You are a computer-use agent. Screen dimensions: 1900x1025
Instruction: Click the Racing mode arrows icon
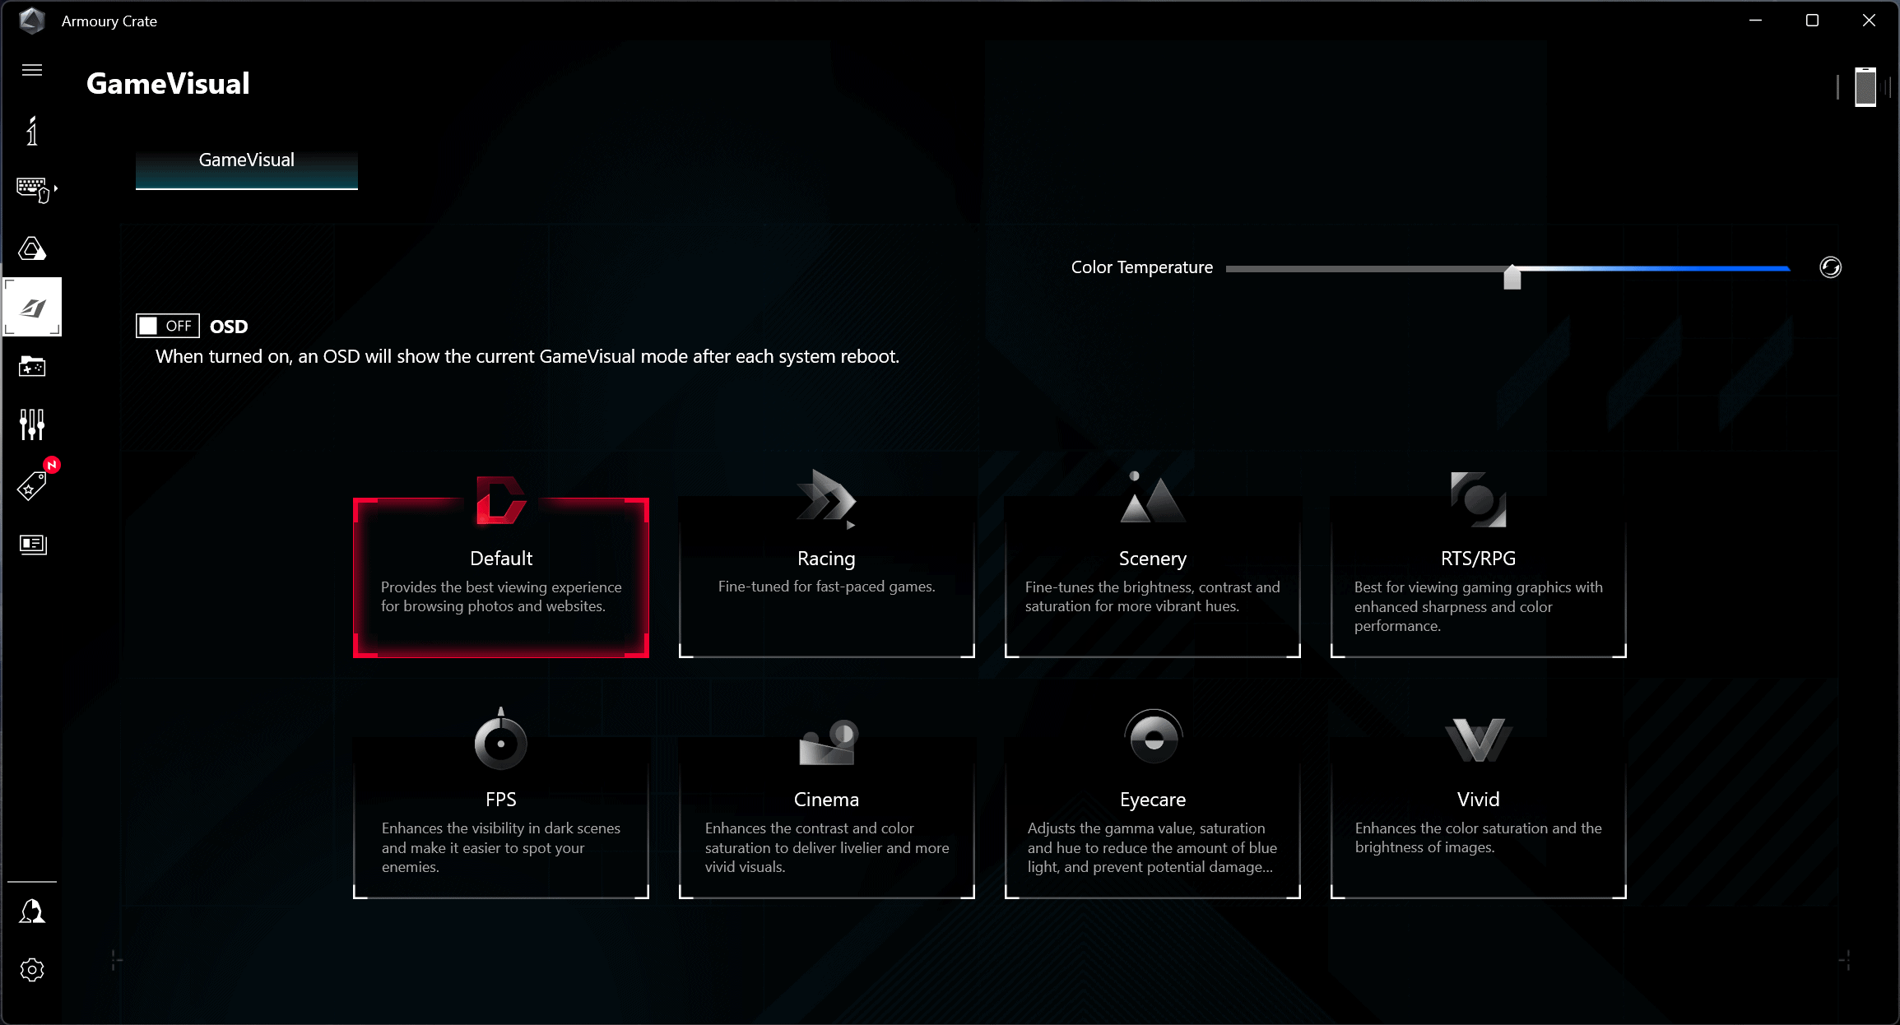point(826,499)
